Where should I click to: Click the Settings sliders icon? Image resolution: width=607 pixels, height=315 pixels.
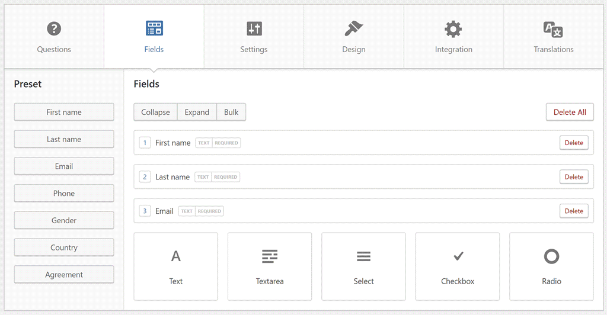254,28
